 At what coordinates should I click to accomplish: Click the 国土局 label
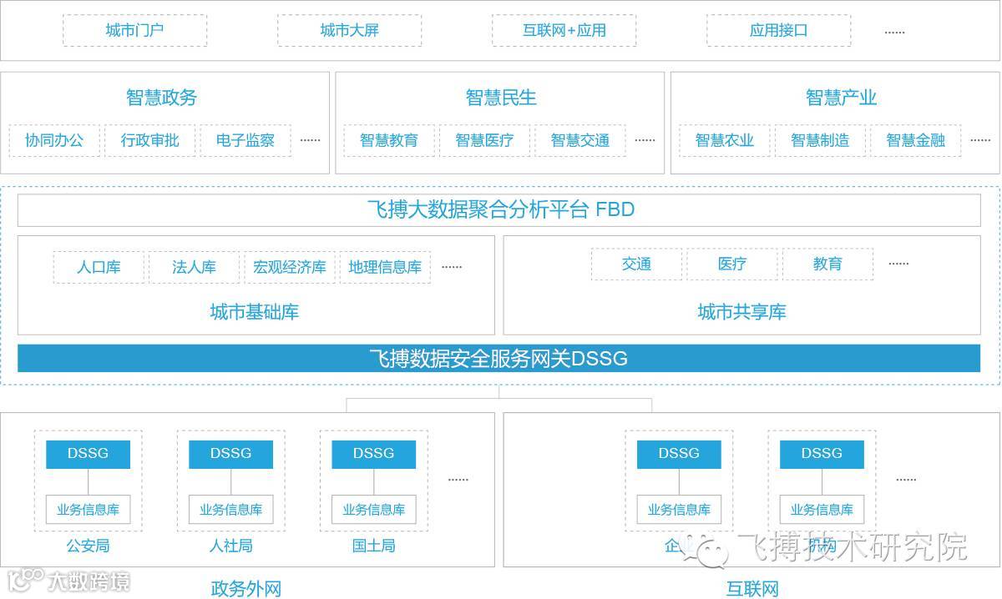point(374,546)
